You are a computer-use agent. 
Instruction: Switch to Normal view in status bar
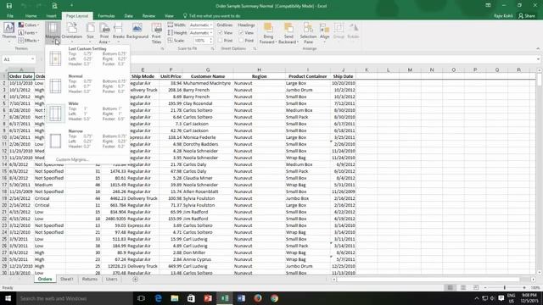pyautogui.click(x=451, y=288)
